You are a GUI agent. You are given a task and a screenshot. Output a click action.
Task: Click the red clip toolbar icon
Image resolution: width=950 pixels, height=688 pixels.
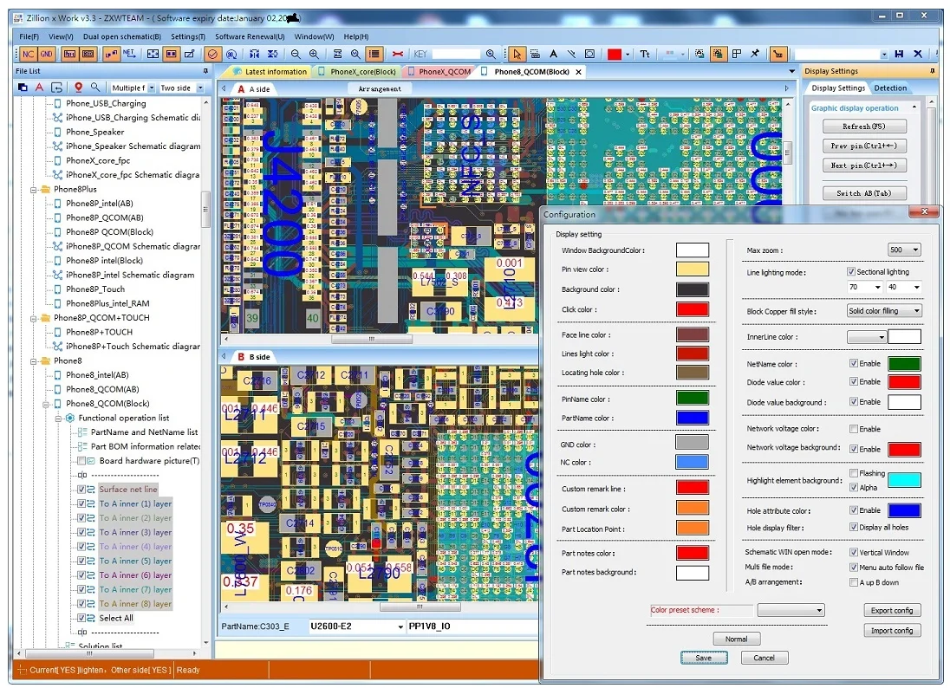pyautogui.click(x=398, y=54)
